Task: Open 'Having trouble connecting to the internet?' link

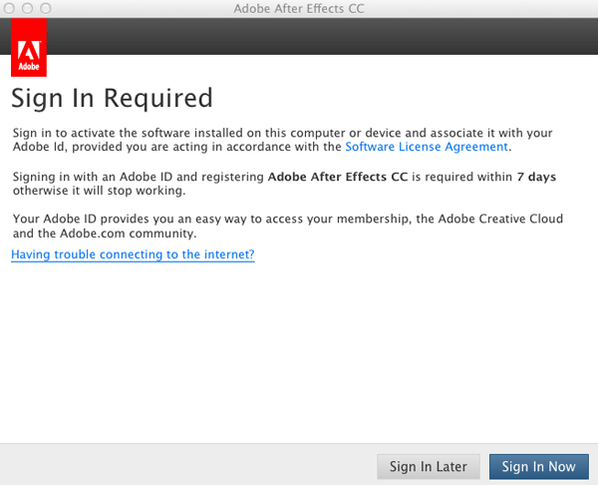Action: (x=133, y=254)
